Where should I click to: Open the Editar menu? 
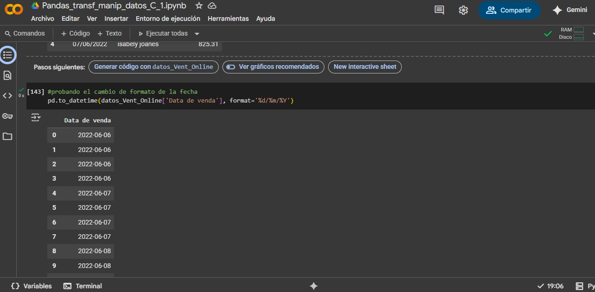click(70, 18)
